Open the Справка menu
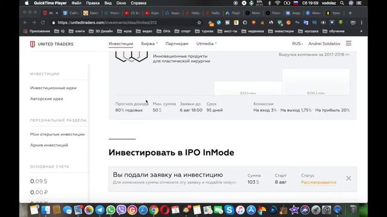This screenshot has width=387, height=217. 138,3
